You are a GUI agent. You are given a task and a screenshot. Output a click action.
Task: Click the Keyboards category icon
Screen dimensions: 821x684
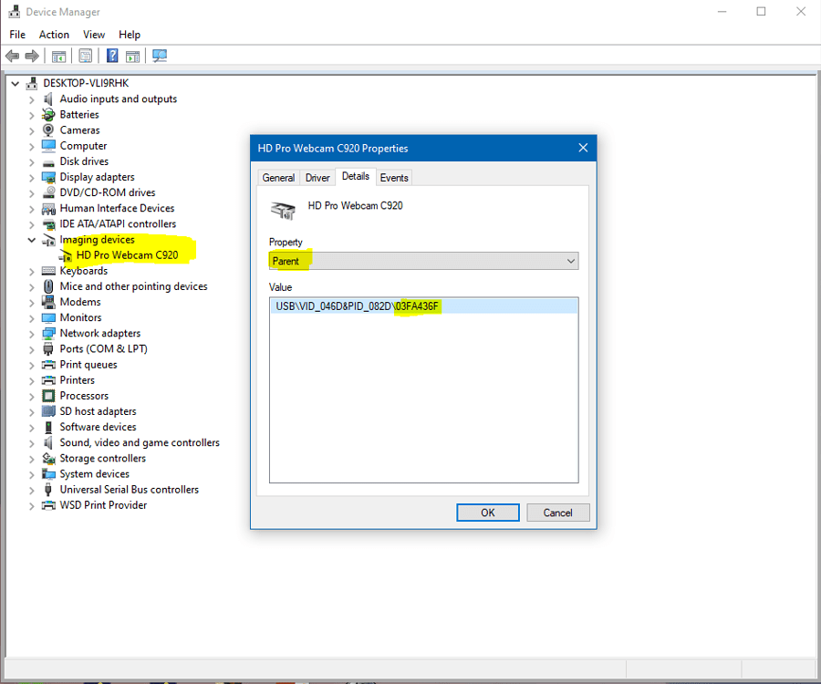coord(48,271)
